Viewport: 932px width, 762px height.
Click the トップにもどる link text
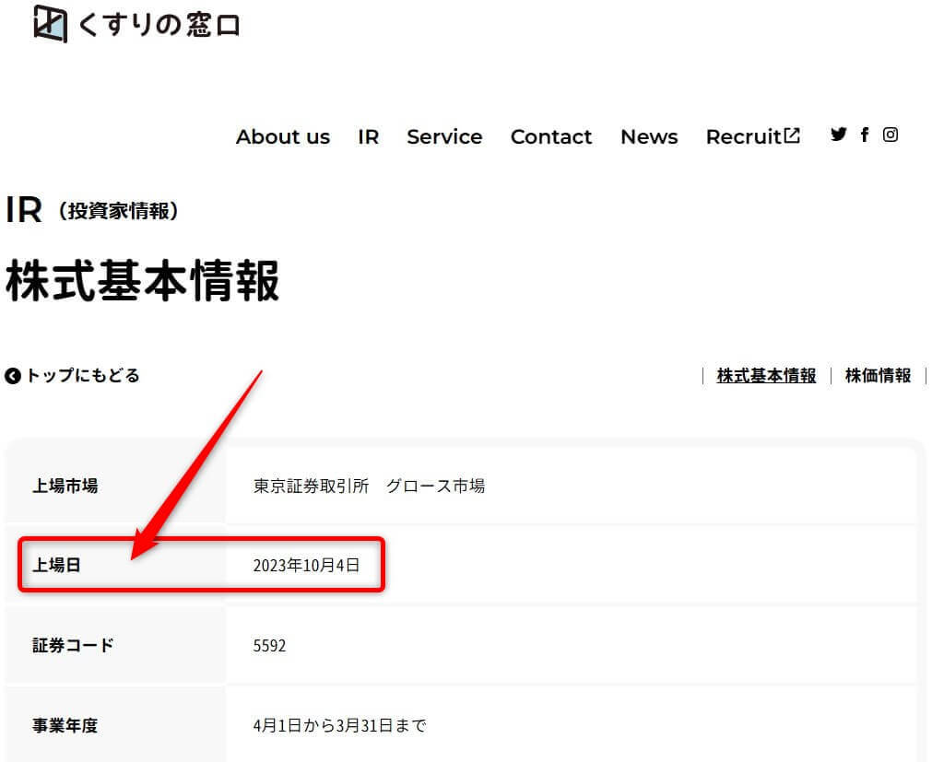[83, 376]
